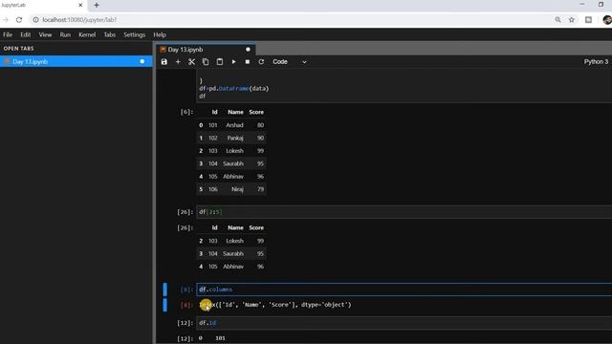The height and width of the screenshot is (344, 612).
Task: Restart the kernel with the circular arrow icon
Action: pos(261,61)
